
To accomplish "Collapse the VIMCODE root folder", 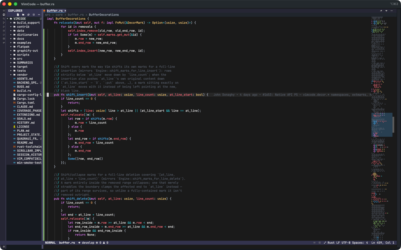I will pos(24,19).
